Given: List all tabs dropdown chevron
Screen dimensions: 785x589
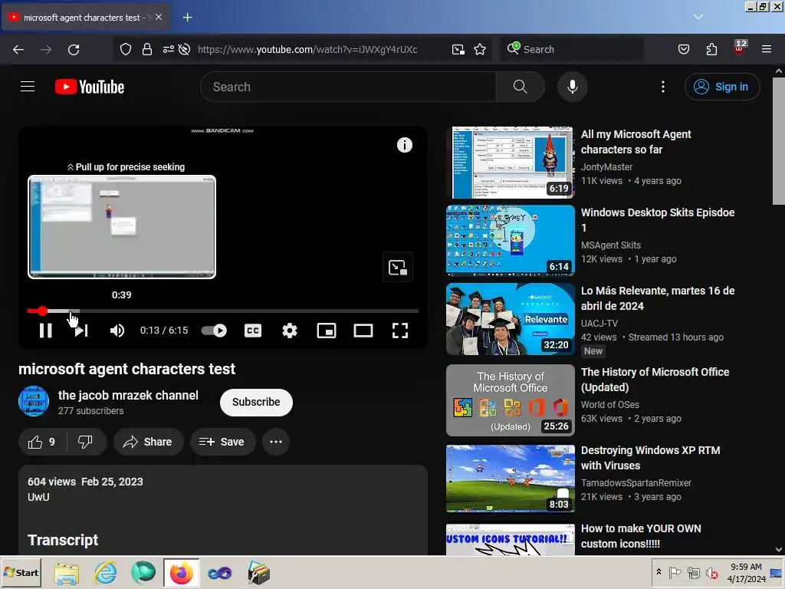Looking at the screenshot, I should pyautogui.click(x=698, y=17).
